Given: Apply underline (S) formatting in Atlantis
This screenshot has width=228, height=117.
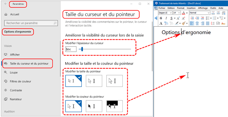Looking at the screenshot, I should (x=171, y=18).
